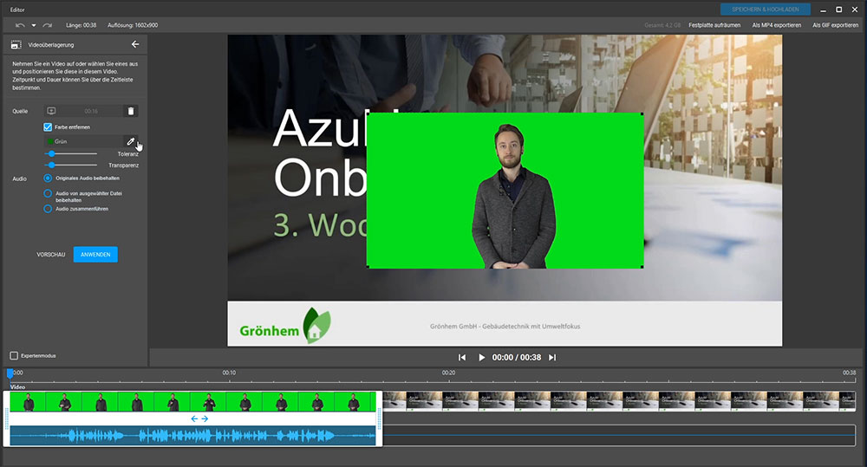
Task: Open the Grün color selection field
Action: pos(83,141)
